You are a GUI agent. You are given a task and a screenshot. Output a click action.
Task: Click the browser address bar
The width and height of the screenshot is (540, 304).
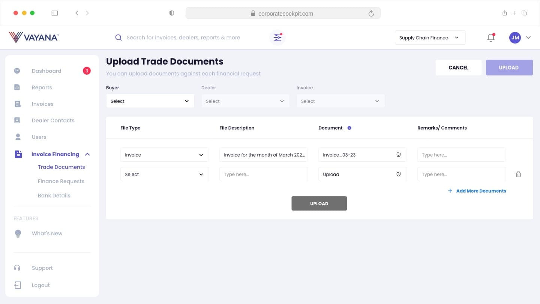pos(283,13)
